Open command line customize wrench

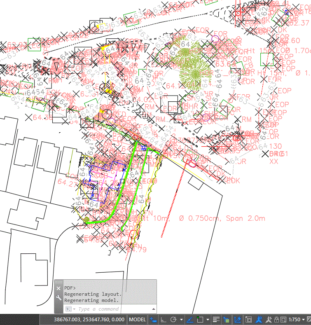(x=58, y=298)
